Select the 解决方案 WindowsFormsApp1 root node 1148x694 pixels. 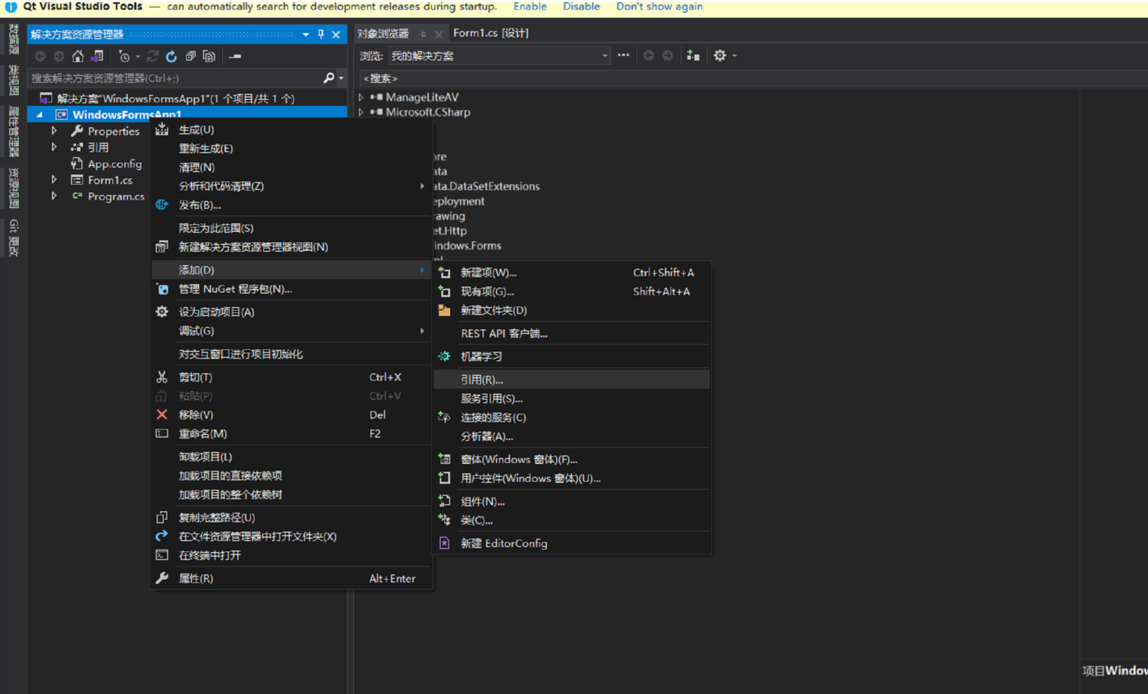176,99
